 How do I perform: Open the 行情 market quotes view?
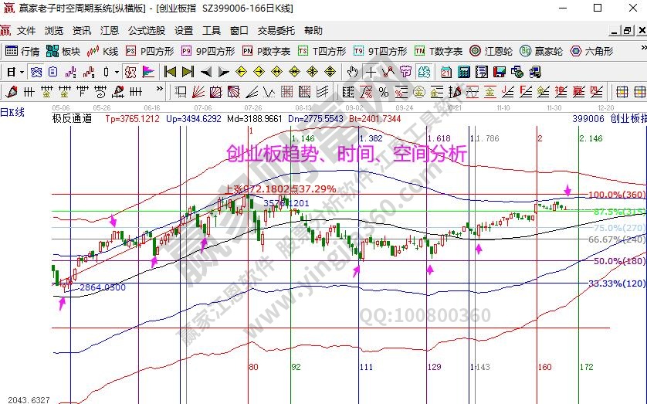pos(22,51)
